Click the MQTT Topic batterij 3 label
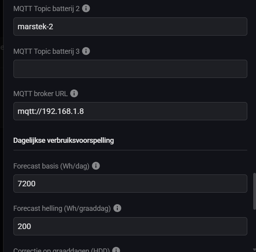256x252 pixels. [x=46, y=51]
